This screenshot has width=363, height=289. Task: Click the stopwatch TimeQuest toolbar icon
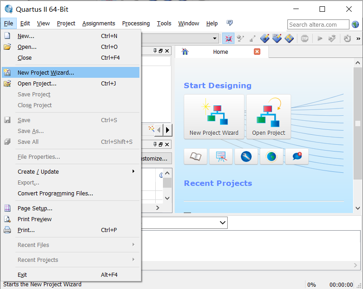347,38
